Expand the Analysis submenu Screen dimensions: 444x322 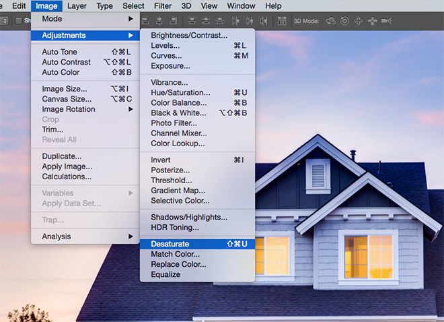(x=85, y=236)
